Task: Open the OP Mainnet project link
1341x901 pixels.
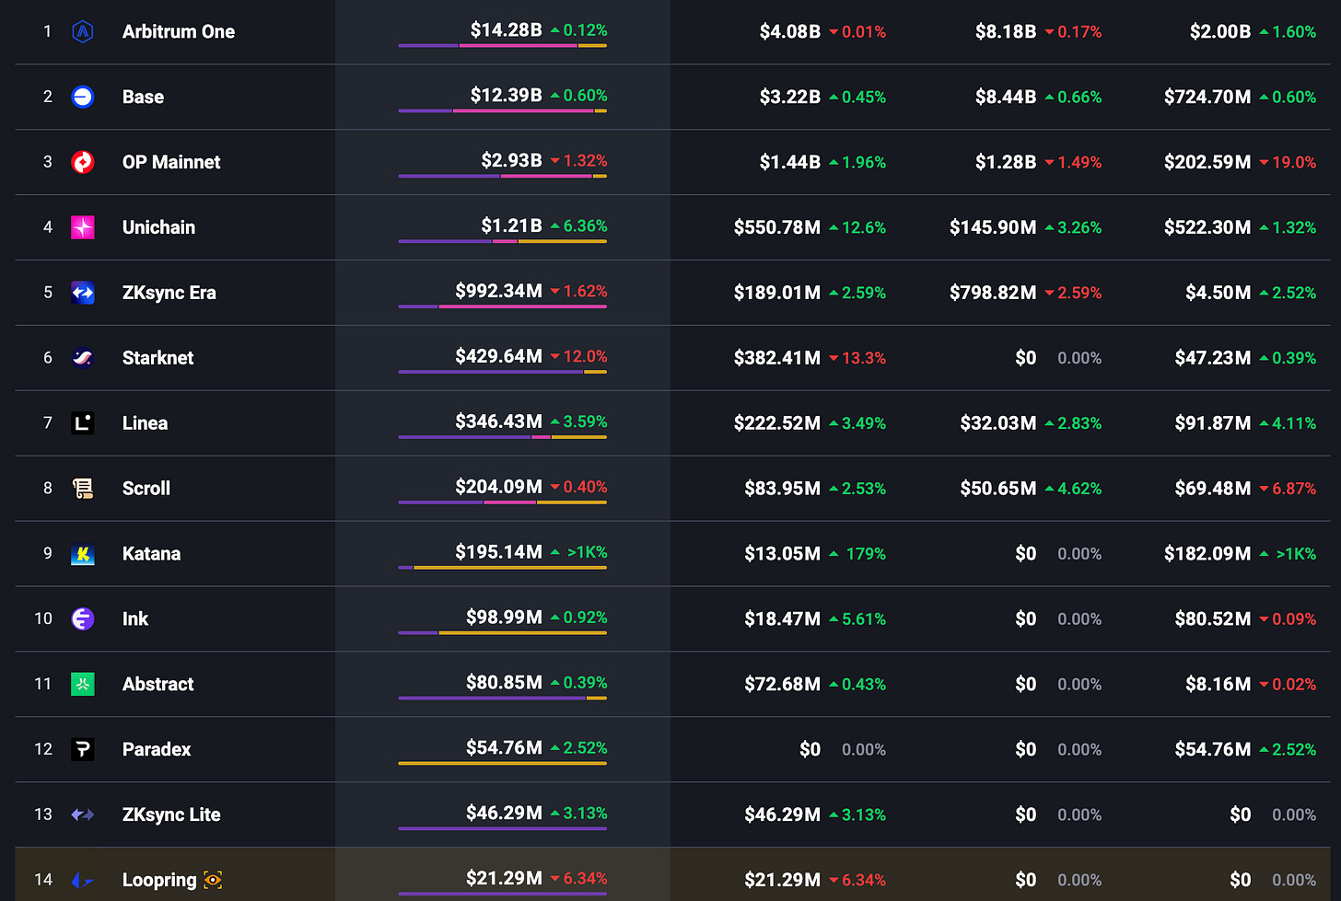Action: pos(171,162)
